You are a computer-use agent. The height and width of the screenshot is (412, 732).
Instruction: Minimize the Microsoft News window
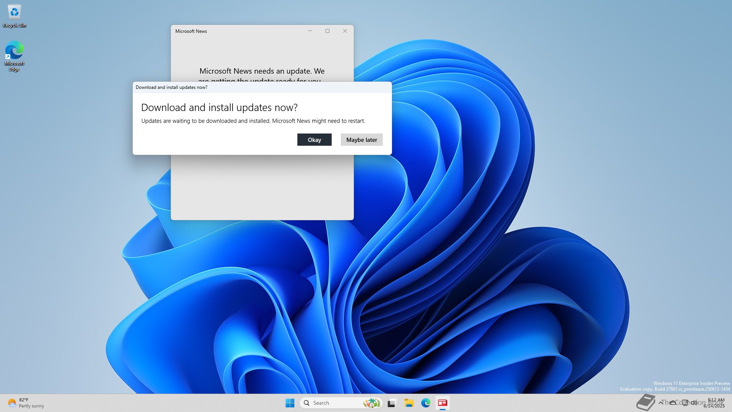point(310,31)
